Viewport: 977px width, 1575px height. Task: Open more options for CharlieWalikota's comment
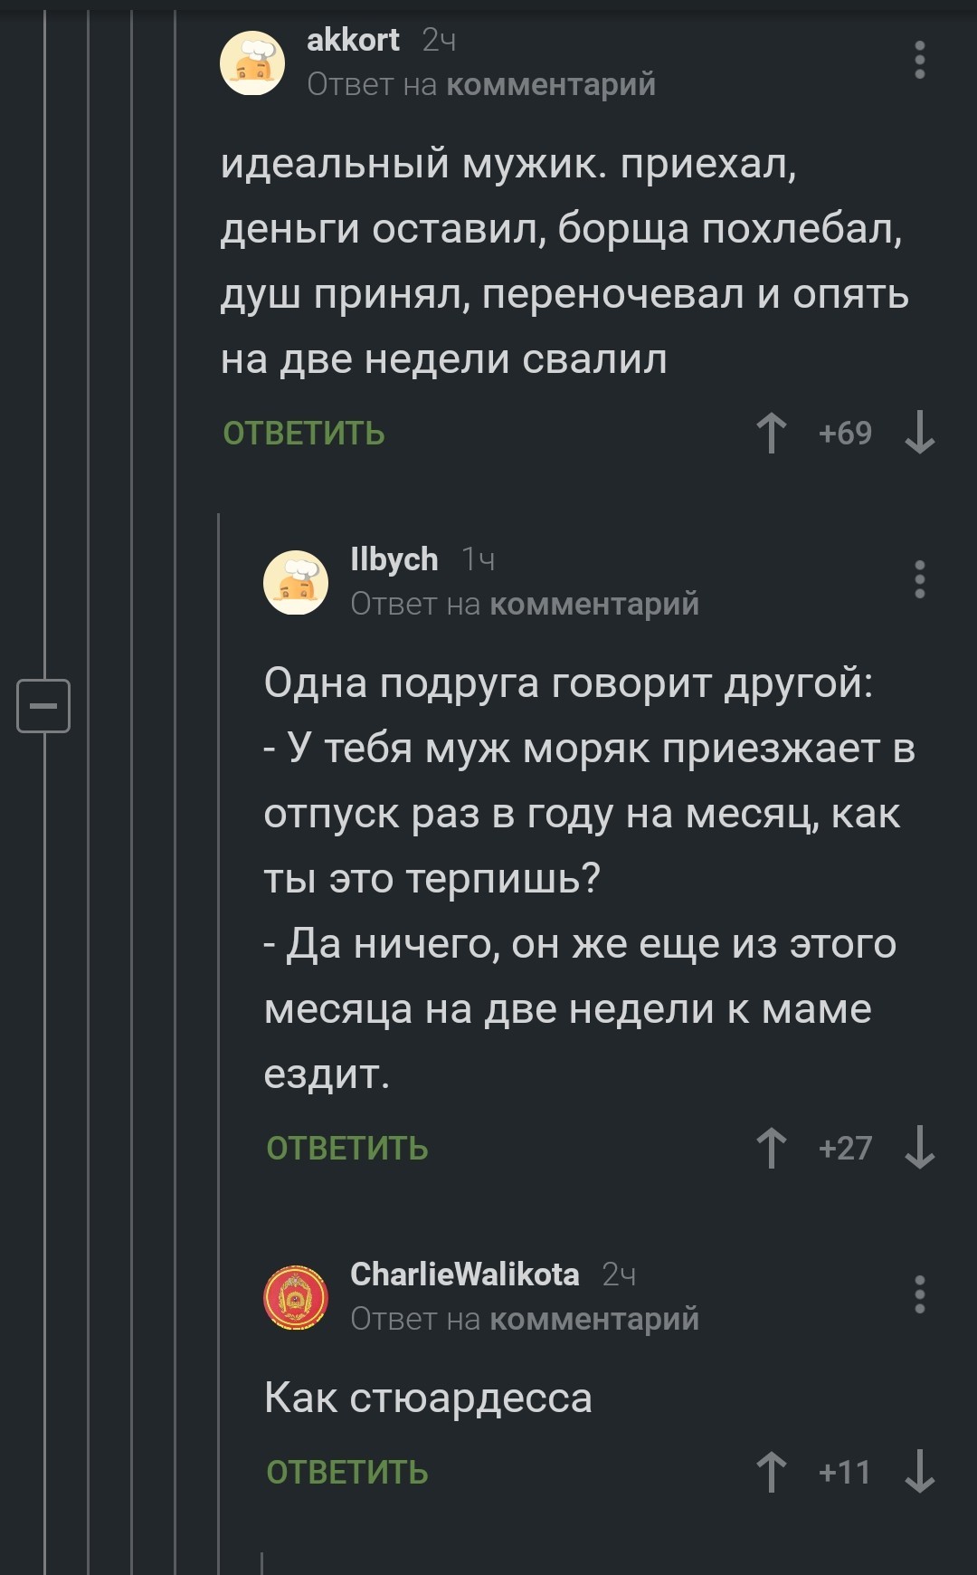919,1294
